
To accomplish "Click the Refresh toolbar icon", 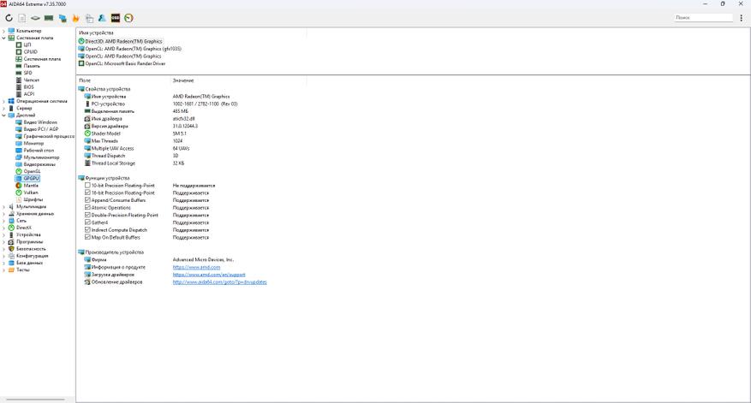I will coord(9,18).
